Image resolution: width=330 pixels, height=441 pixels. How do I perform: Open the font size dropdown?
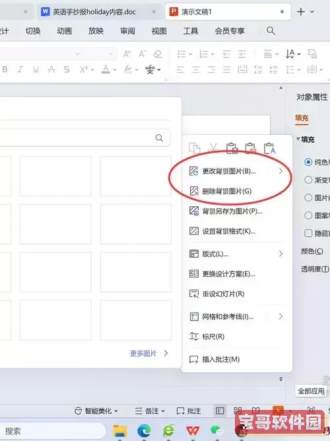click(x=110, y=54)
